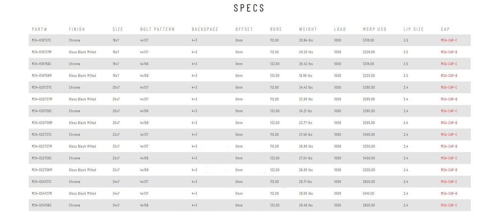The height and width of the screenshot is (214, 496).
Task: Click MSA-CAP-B link for M34-024737M
Action: tap(449, 193)
